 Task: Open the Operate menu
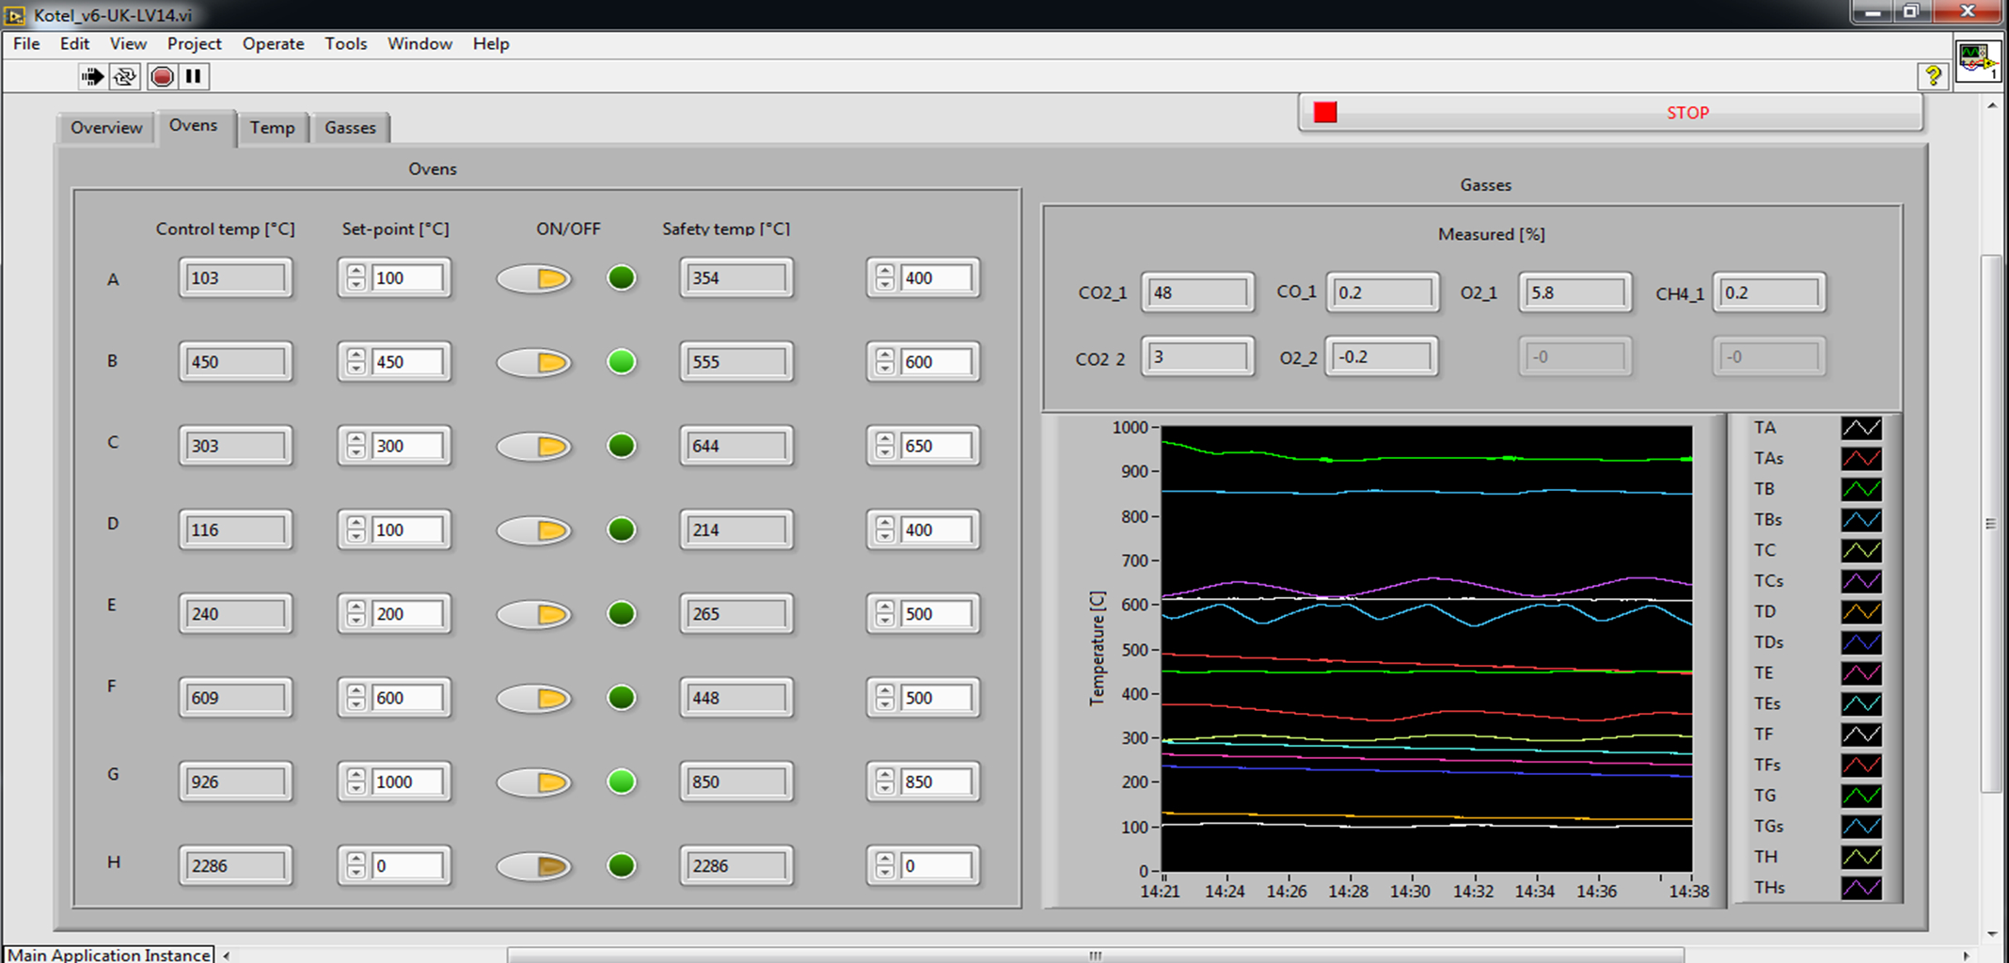273,44
